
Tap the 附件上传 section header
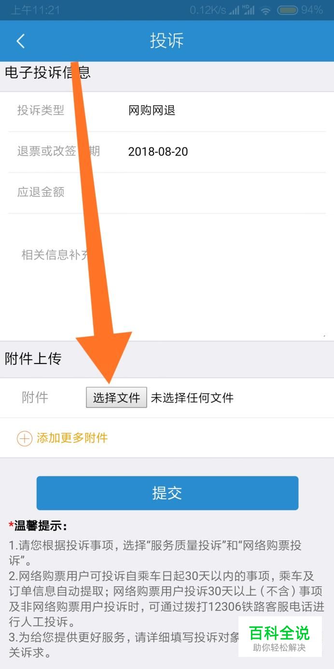(33, 359)
